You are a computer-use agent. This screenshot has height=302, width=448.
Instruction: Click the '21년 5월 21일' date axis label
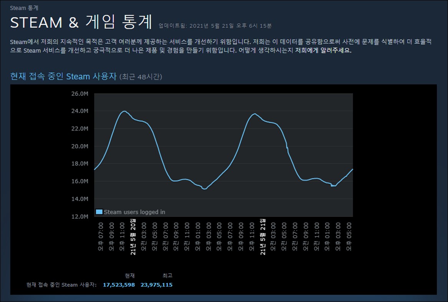pyautogui.click(x=263, y=237)
